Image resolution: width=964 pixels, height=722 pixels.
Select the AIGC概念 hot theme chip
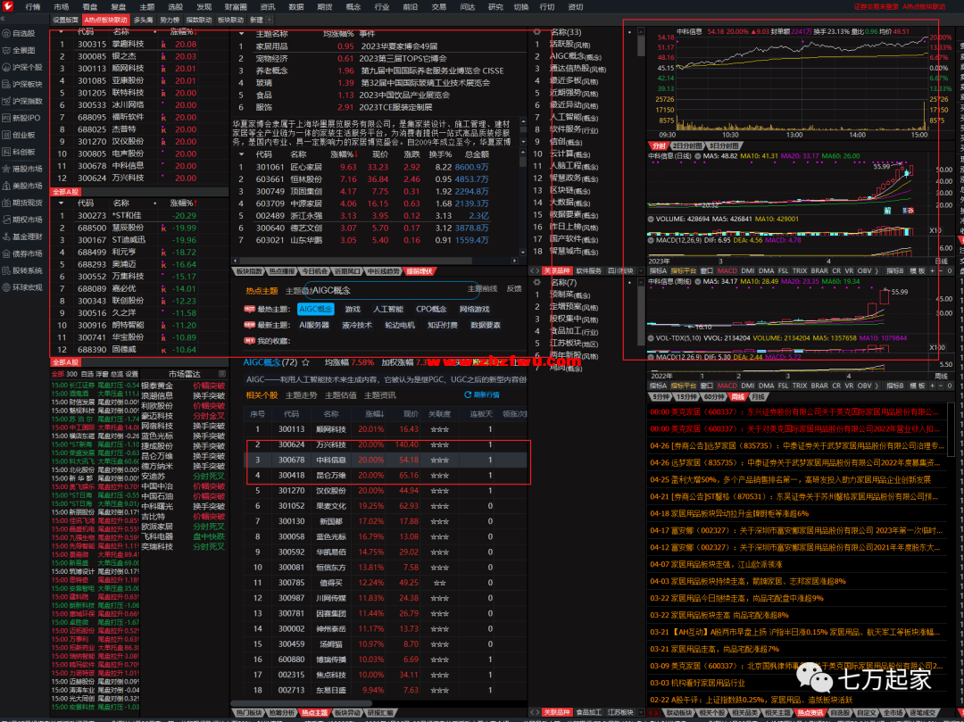tap(315, 309)
